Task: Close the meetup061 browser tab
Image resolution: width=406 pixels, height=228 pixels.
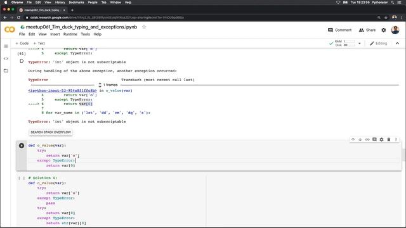Action: (64, 10)
